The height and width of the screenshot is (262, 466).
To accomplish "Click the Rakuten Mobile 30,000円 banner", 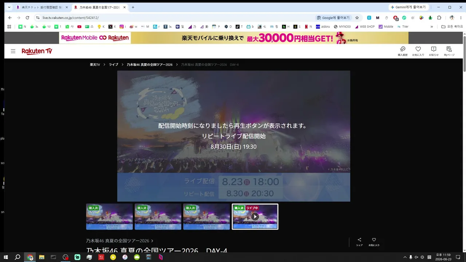I will click(x=234, y=38).
